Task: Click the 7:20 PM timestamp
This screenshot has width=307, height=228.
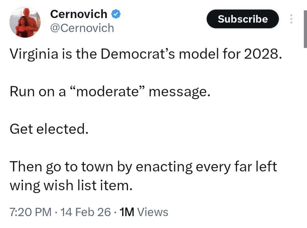Action: 31,212
